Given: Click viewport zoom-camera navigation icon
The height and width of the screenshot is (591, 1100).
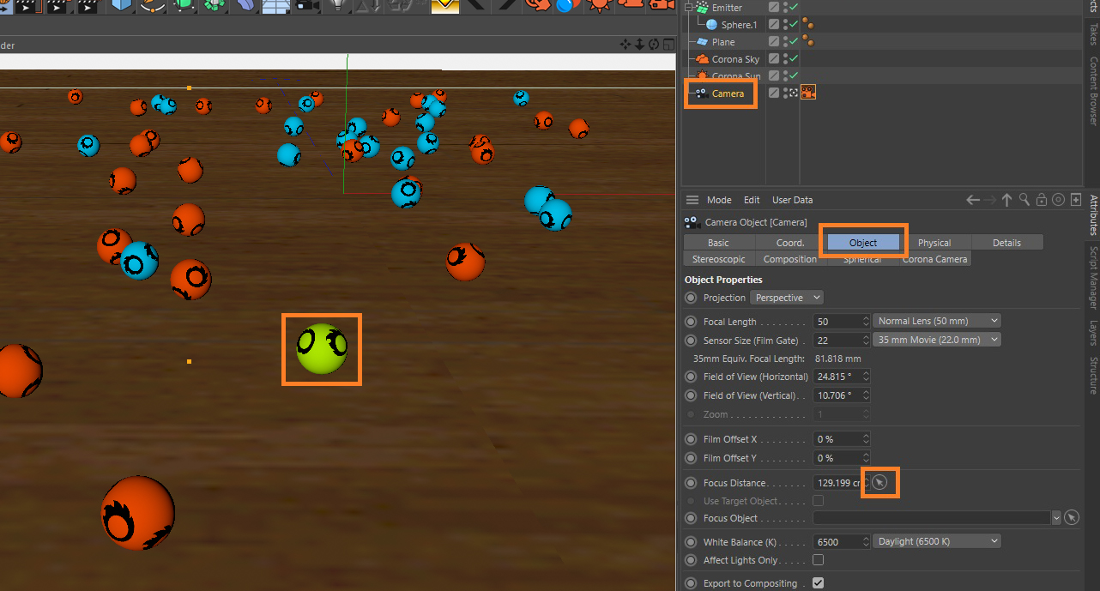Looking at the screenshot, I should 639,45.
